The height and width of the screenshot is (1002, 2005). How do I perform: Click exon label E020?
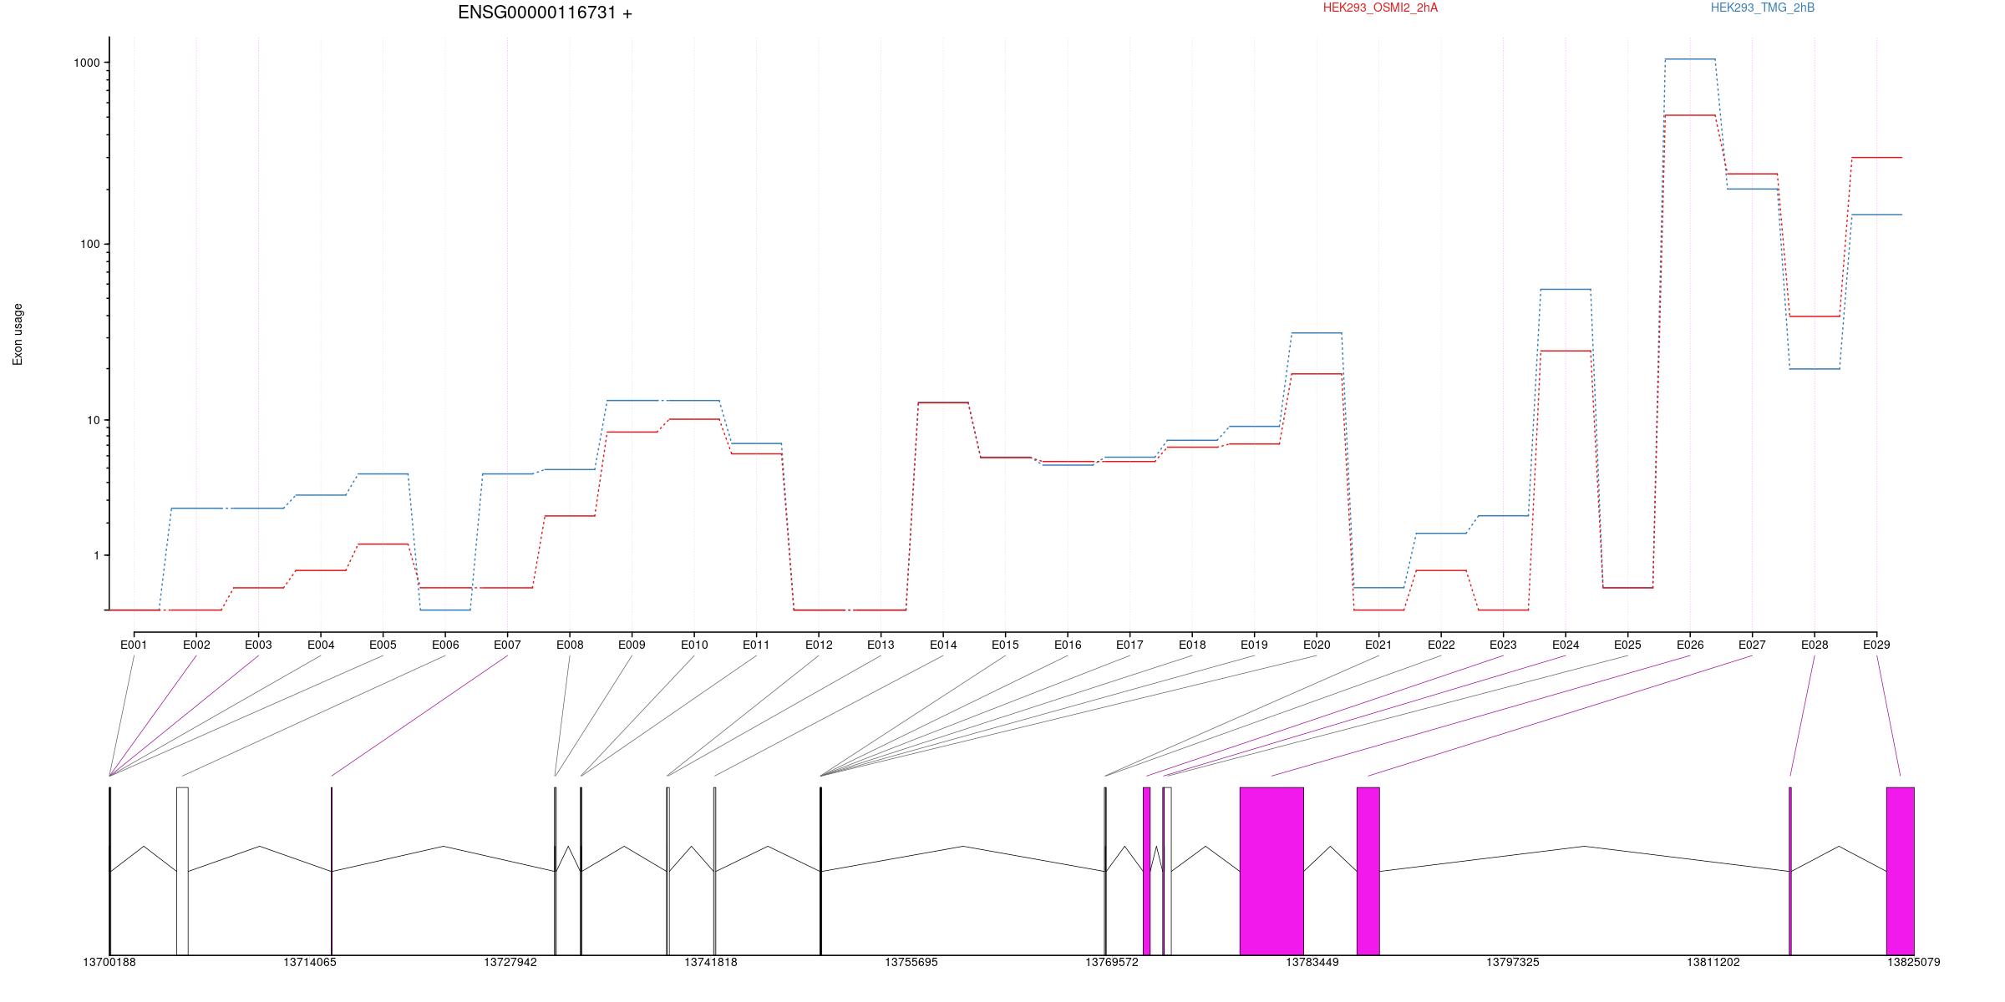1317,645
